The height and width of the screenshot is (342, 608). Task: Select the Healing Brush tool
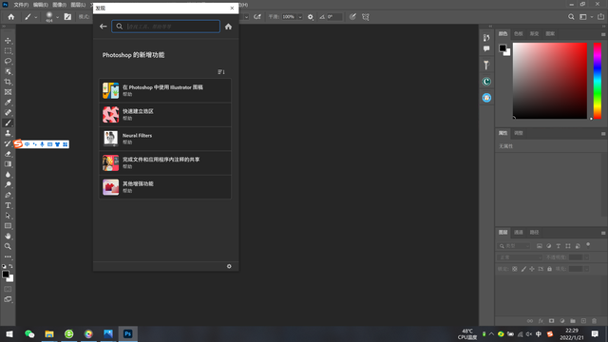[8, 112]
